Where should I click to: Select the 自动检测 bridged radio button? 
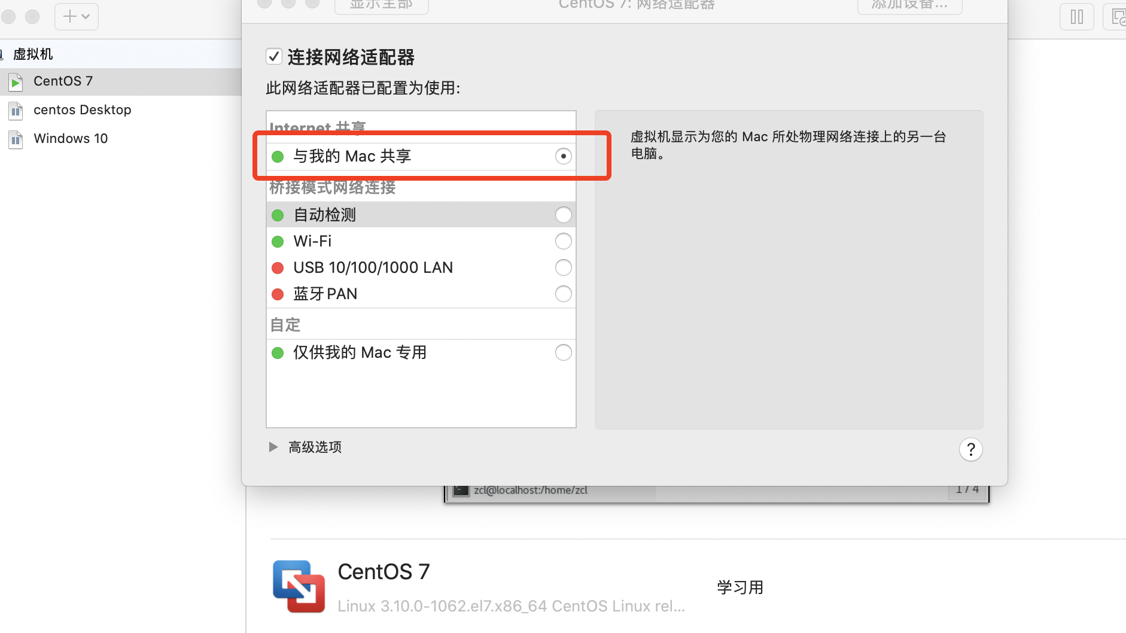(x=563, y=215)
